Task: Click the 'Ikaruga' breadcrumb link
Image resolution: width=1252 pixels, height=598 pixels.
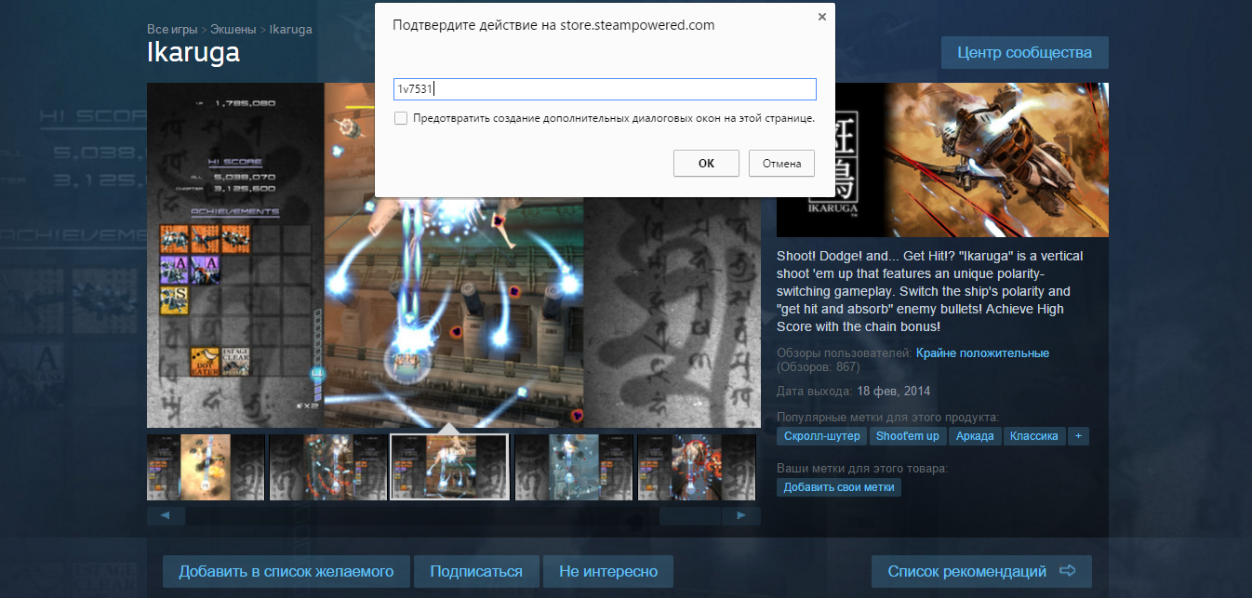Action: pyautogui.click(x=290, y=30)
